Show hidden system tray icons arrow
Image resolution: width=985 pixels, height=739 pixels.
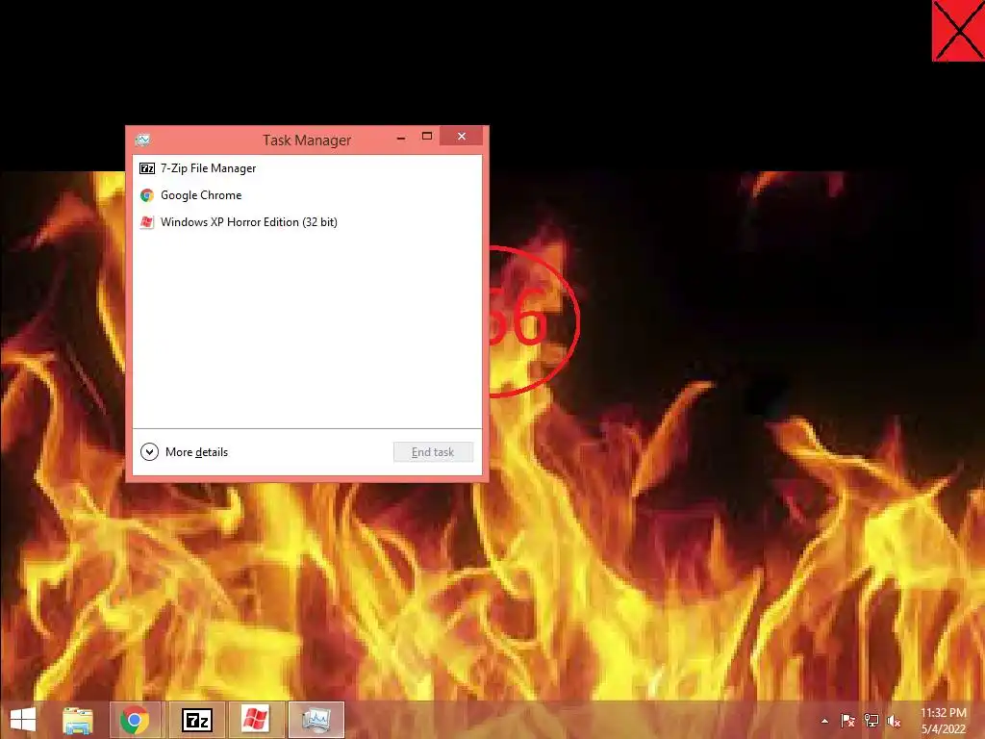click(x=824, y=721)
